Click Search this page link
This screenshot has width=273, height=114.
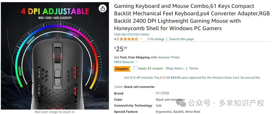point(181,39)
